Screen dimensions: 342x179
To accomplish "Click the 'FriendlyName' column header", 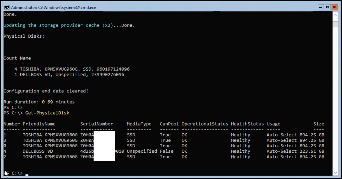I will [39, 124].
